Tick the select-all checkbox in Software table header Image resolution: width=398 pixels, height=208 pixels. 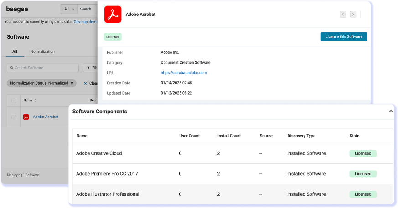pyautogui.click(x=14, y=101)
